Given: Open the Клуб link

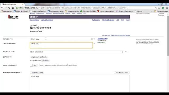Looking at the screenshot, I should (x=123, y=20).
